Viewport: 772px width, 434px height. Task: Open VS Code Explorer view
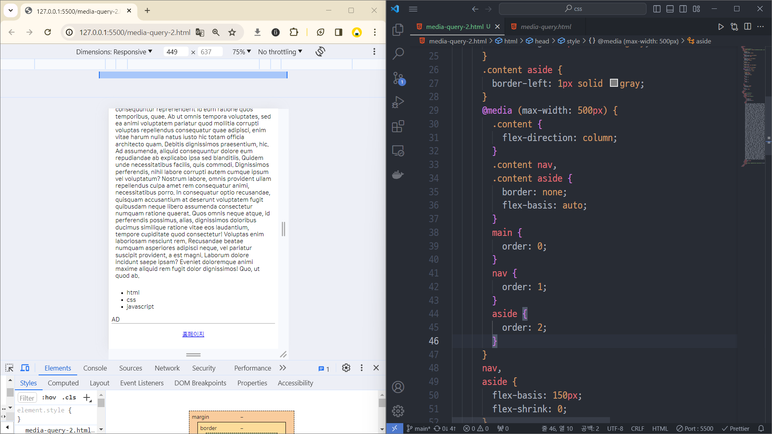(398, 29)
